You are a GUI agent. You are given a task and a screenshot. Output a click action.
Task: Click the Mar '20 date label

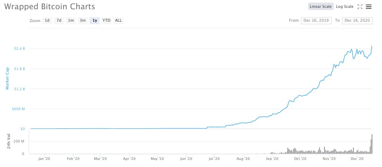(100, 159)
